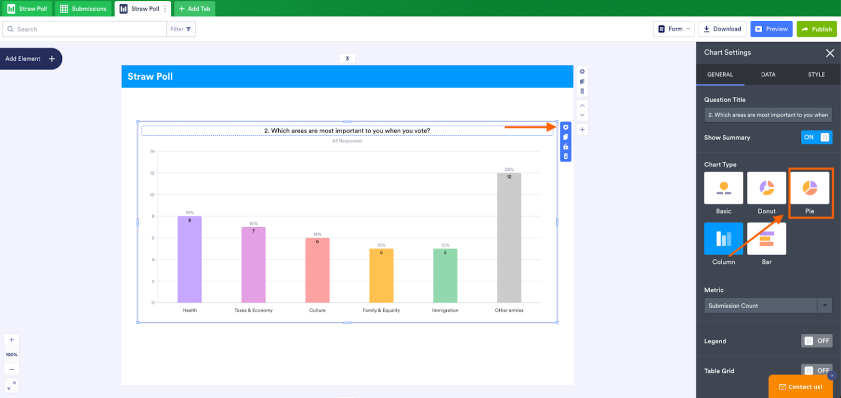The width and height of the screenshot is (841, 398).
Task: Preview the Straw Poll report
Action: click(x=771, y=28)
